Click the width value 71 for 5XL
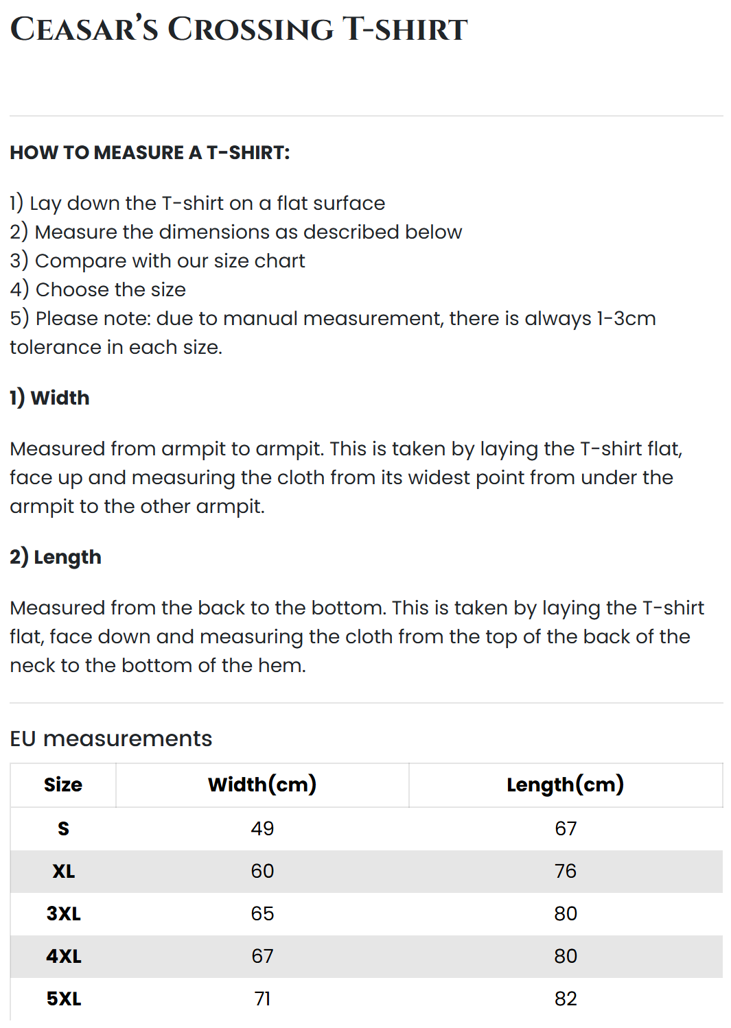Image resolution: width=731 pixels, height=1028 pixels. click(262, 999)
